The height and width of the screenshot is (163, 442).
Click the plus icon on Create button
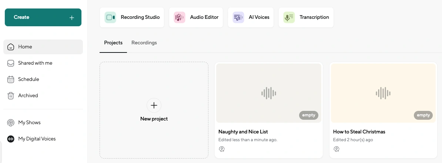tap(71, 17)
